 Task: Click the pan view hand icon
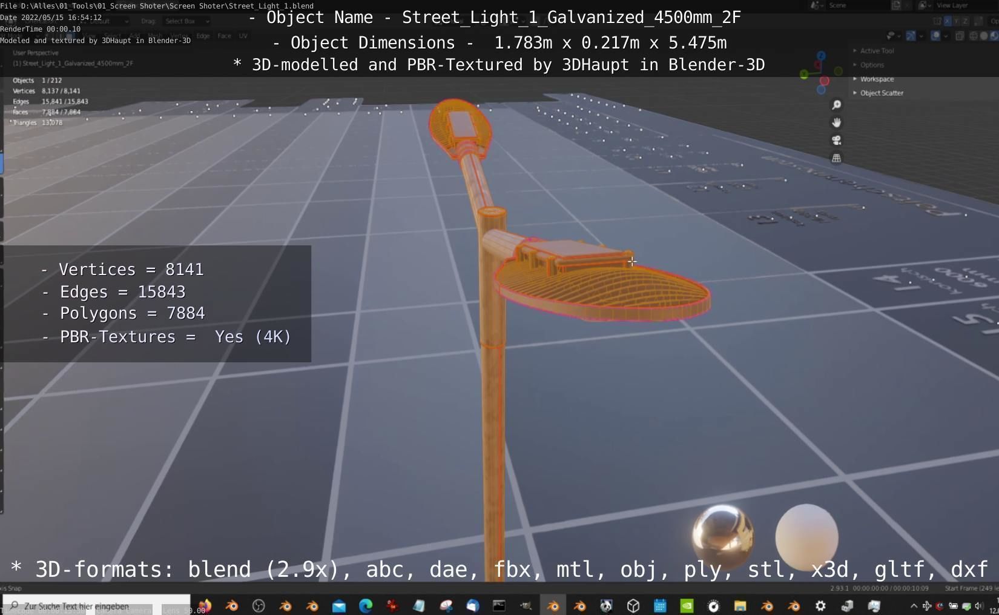pyautogui.click(x=836, y=122)
